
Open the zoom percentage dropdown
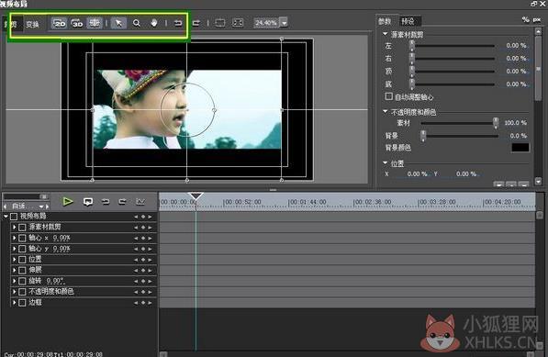[x=285, y=23]
